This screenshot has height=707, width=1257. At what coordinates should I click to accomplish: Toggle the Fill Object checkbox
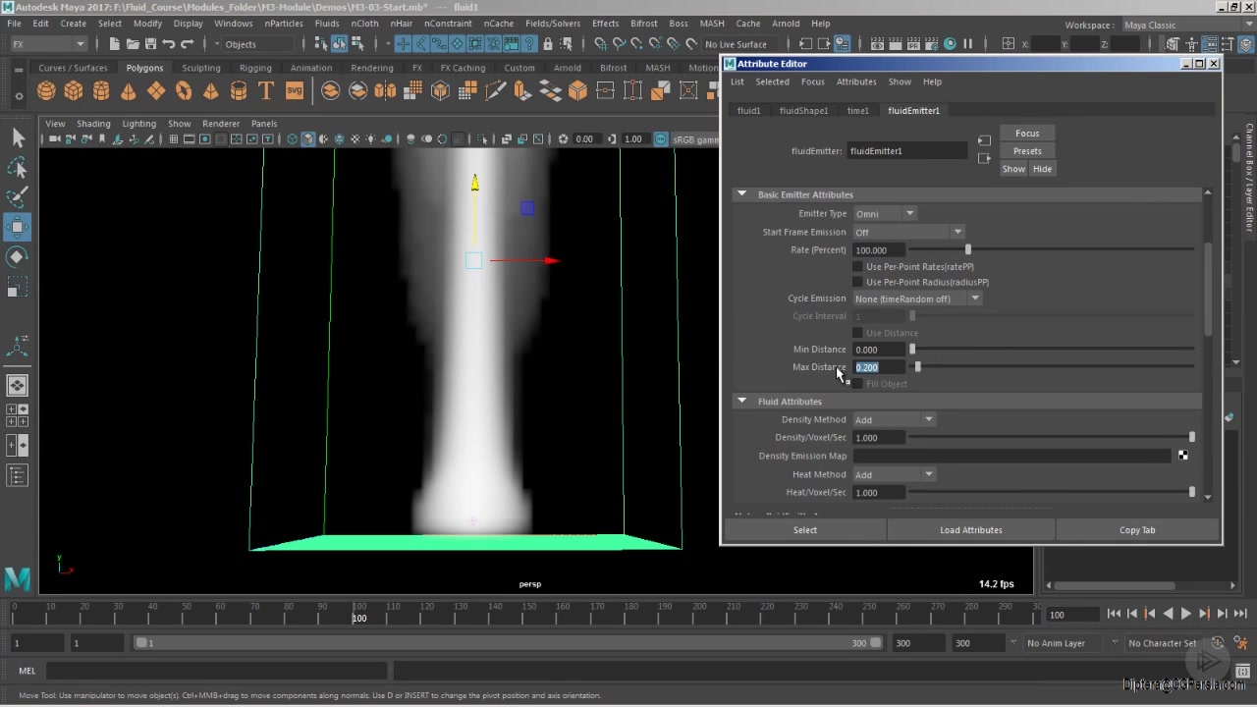[858, 384]
